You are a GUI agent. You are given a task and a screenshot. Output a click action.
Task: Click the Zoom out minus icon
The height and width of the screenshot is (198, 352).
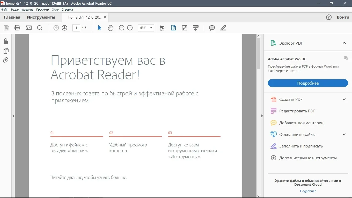[x=122, y=28]
